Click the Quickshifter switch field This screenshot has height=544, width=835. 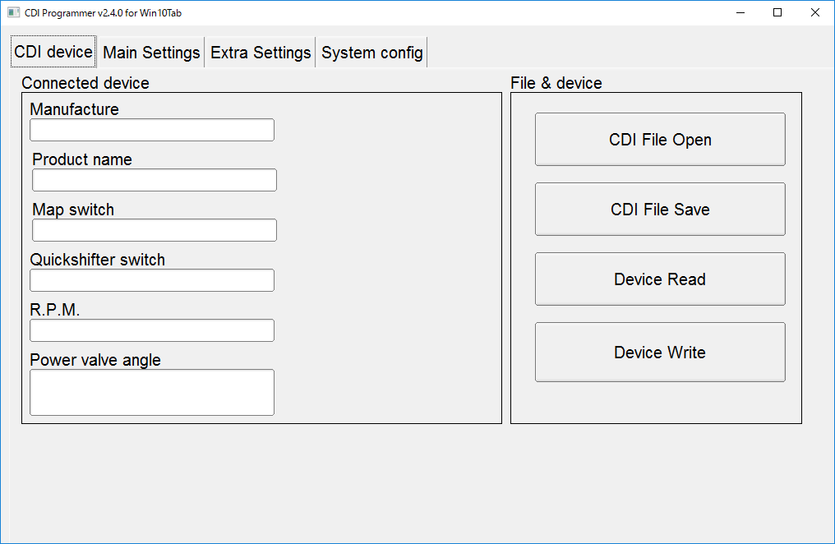tap(152, 280)
